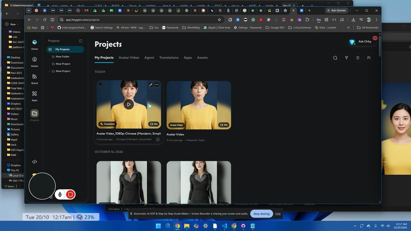Show hidden system tray icons
Screen dimensions: 411x231
point(355,226)
